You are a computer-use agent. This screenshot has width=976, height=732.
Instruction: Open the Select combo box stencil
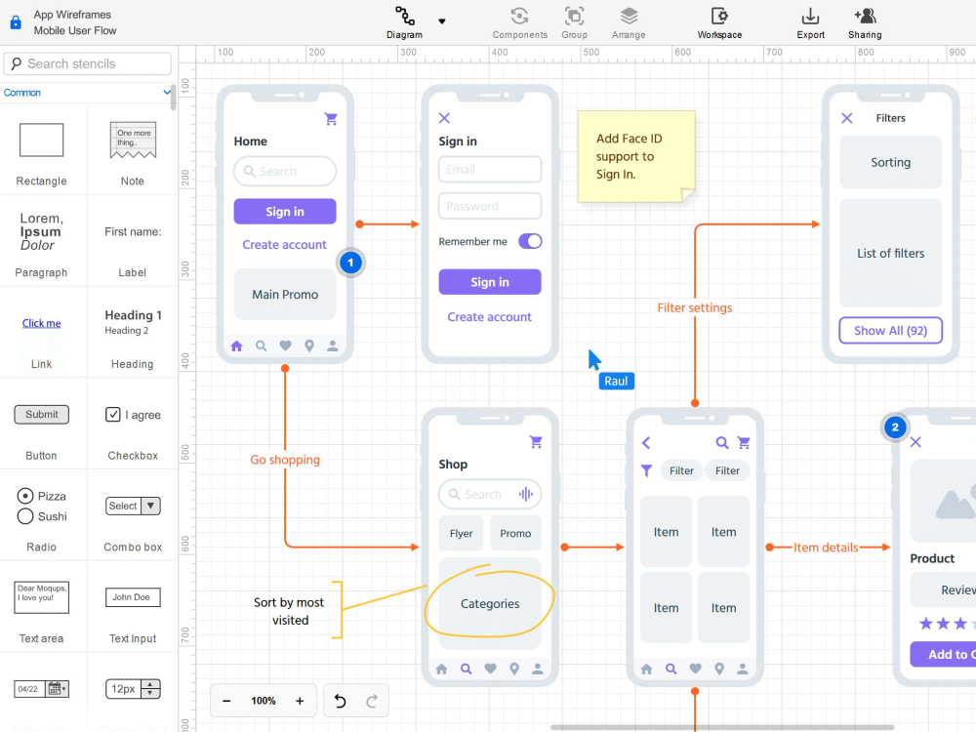[133, 506]
